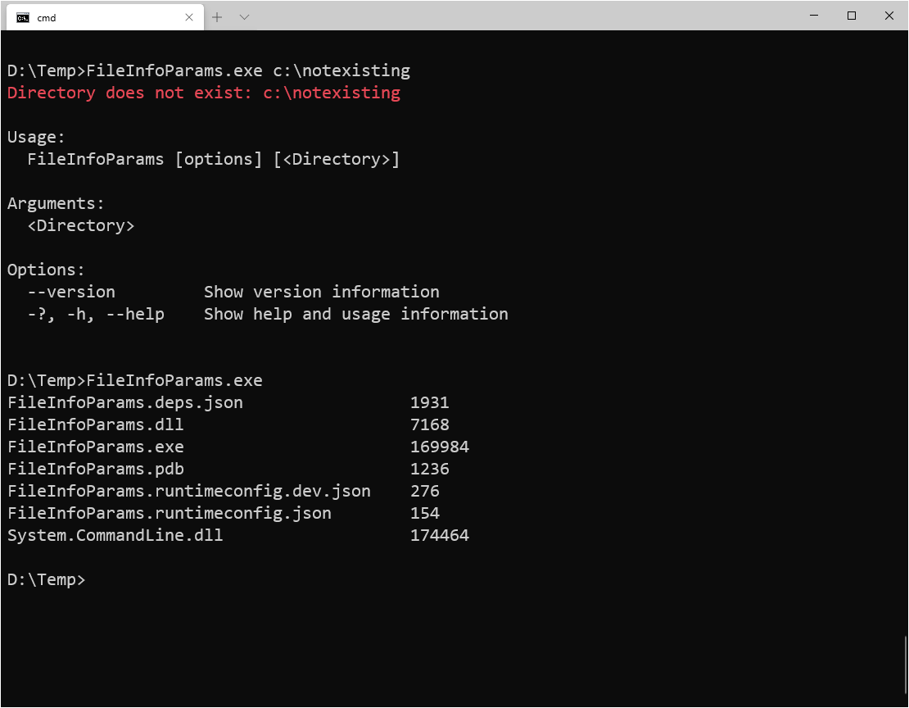Click the FileInfoParams.runtimeconfig.dev.json entry

[x=188, y=490]
